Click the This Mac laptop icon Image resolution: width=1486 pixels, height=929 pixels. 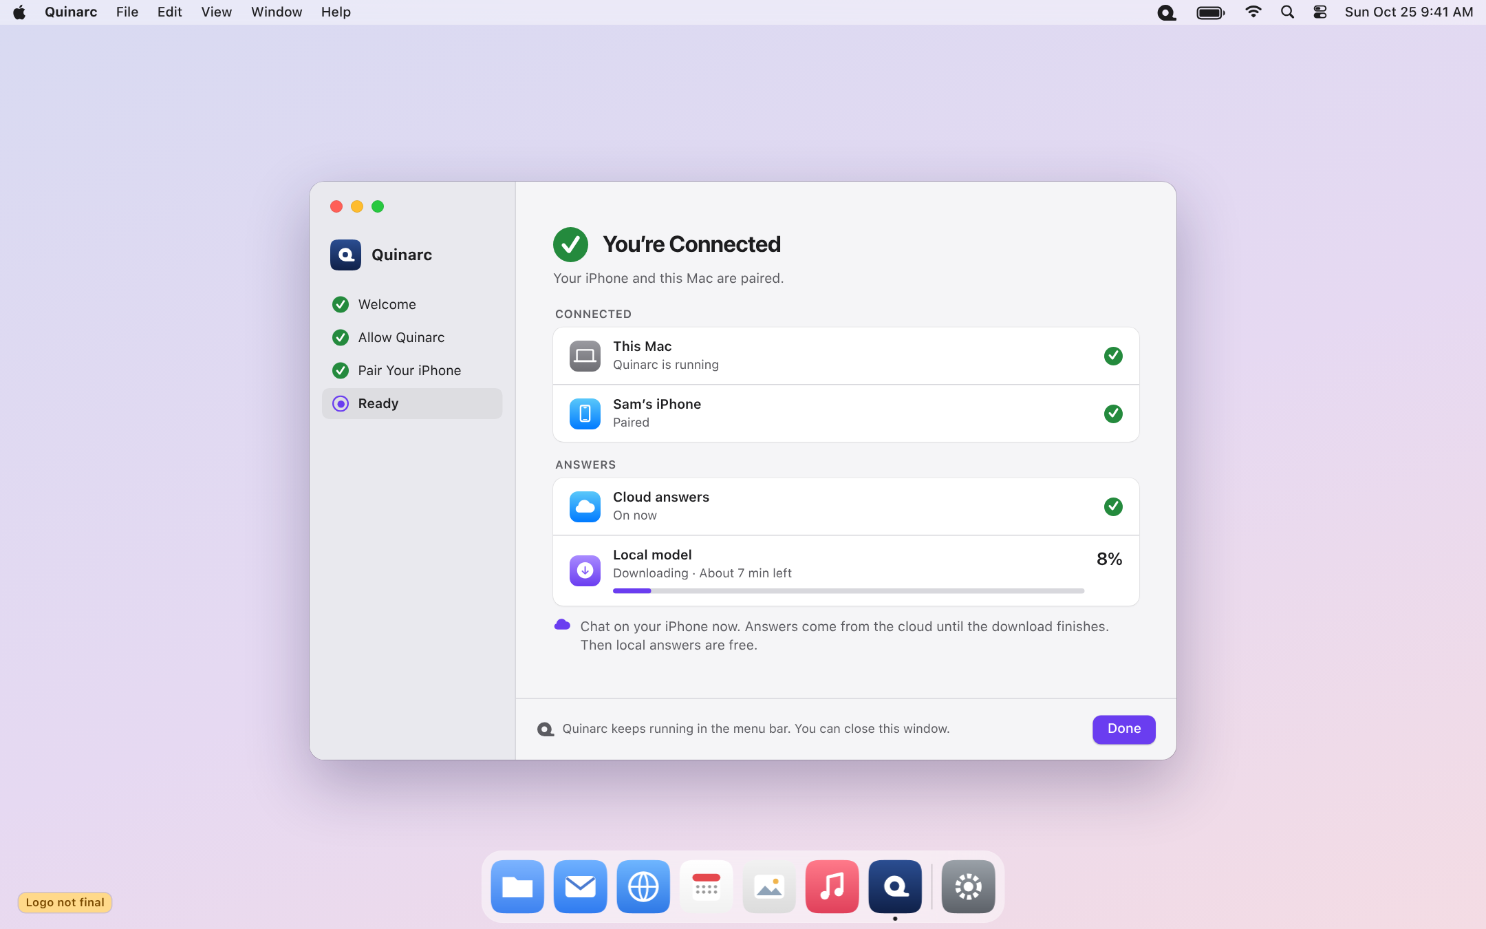(x=585, y=356)
